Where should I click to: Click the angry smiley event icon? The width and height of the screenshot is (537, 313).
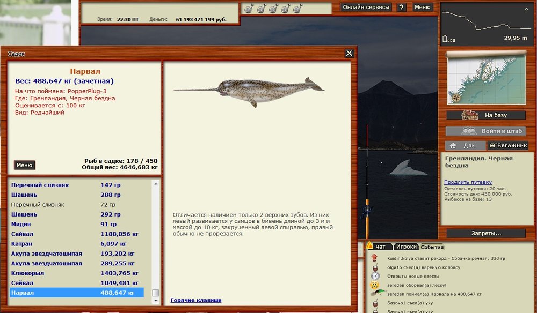374,285
